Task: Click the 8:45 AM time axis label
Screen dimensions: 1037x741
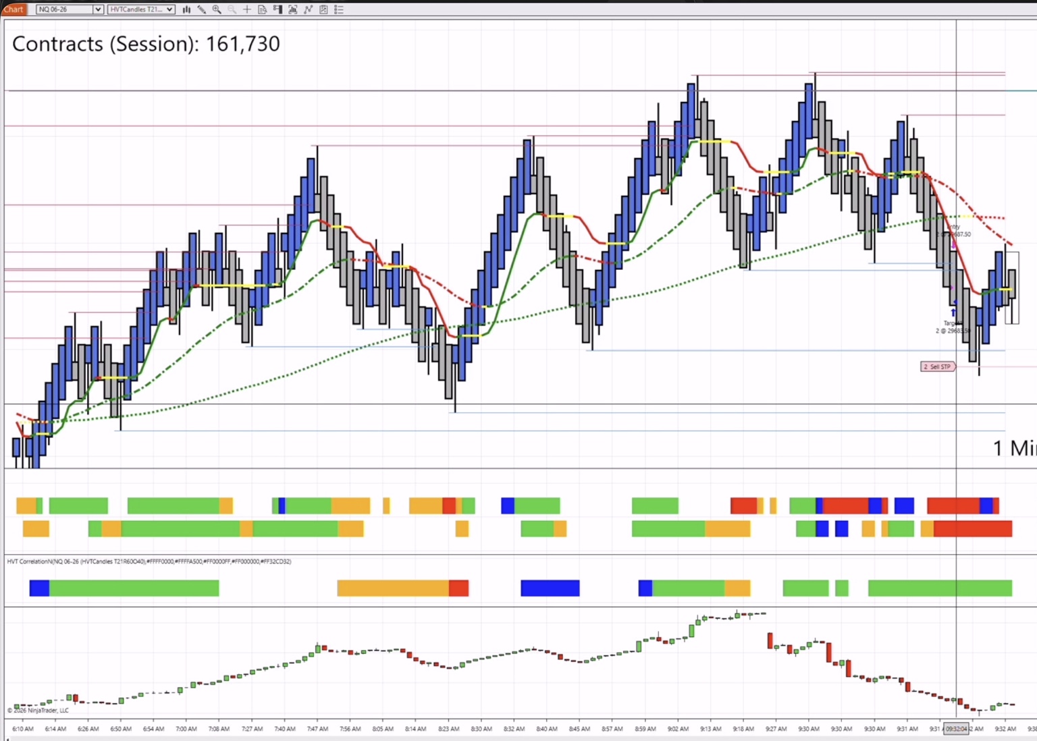Action: [x=579, y=729]
